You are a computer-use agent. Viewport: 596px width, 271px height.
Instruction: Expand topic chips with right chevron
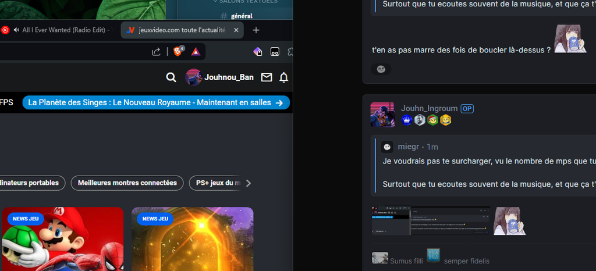pyautogui.click(x=248, y=183)
